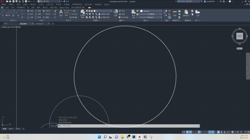Expand the Annotation (주석) panel
250x140 pixels.
tap(69, 20)
